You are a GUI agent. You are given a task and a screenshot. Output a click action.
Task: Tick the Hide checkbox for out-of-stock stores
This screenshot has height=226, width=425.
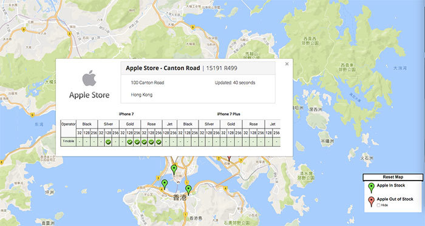378,205
